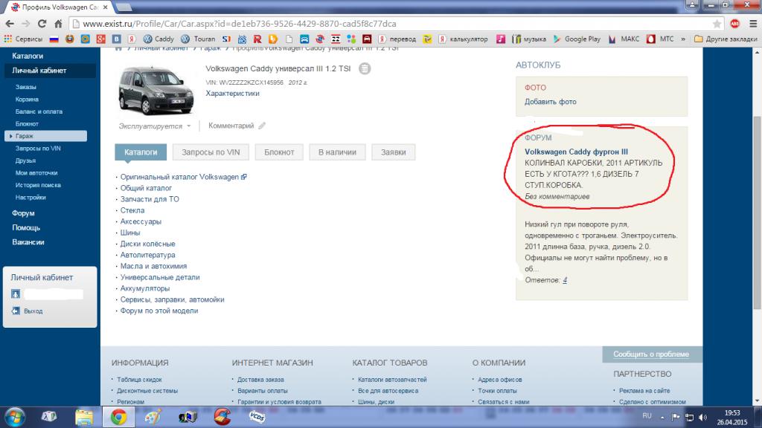Open the Запчасти для ТО link
This screenshot has height=428, width=762.
click(x=150, y=199)
